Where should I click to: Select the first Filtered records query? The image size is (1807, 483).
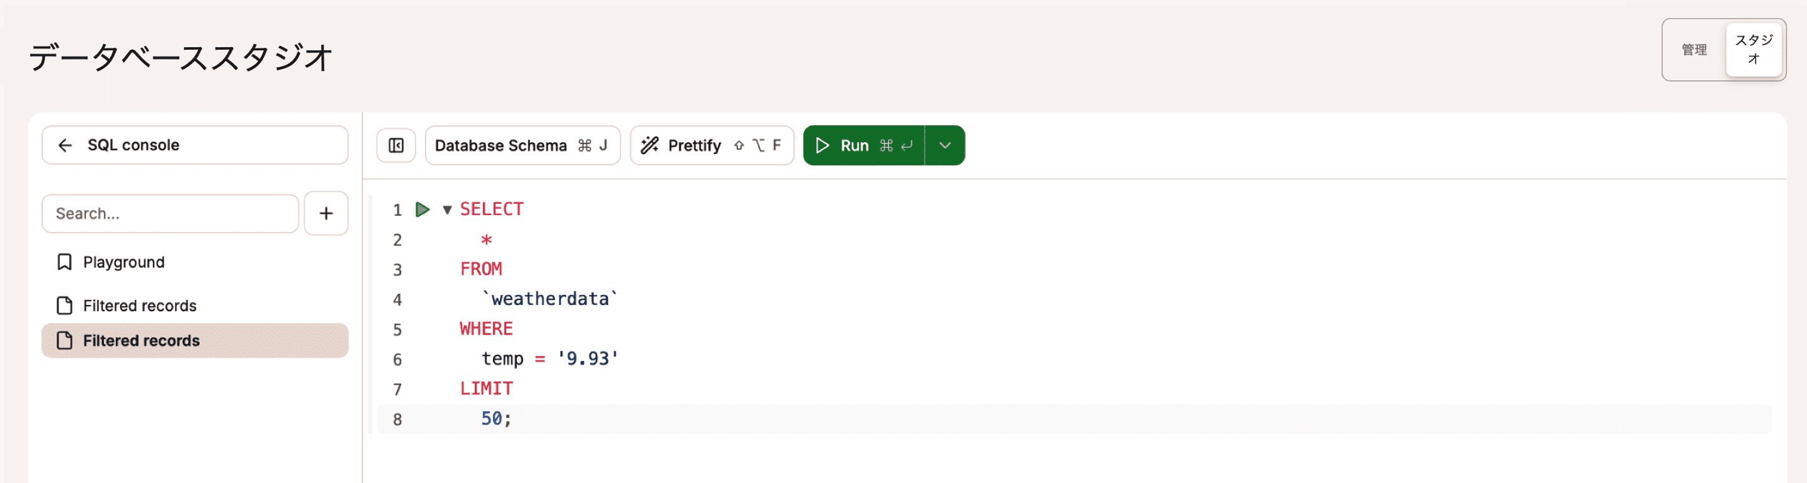point(140,306)
